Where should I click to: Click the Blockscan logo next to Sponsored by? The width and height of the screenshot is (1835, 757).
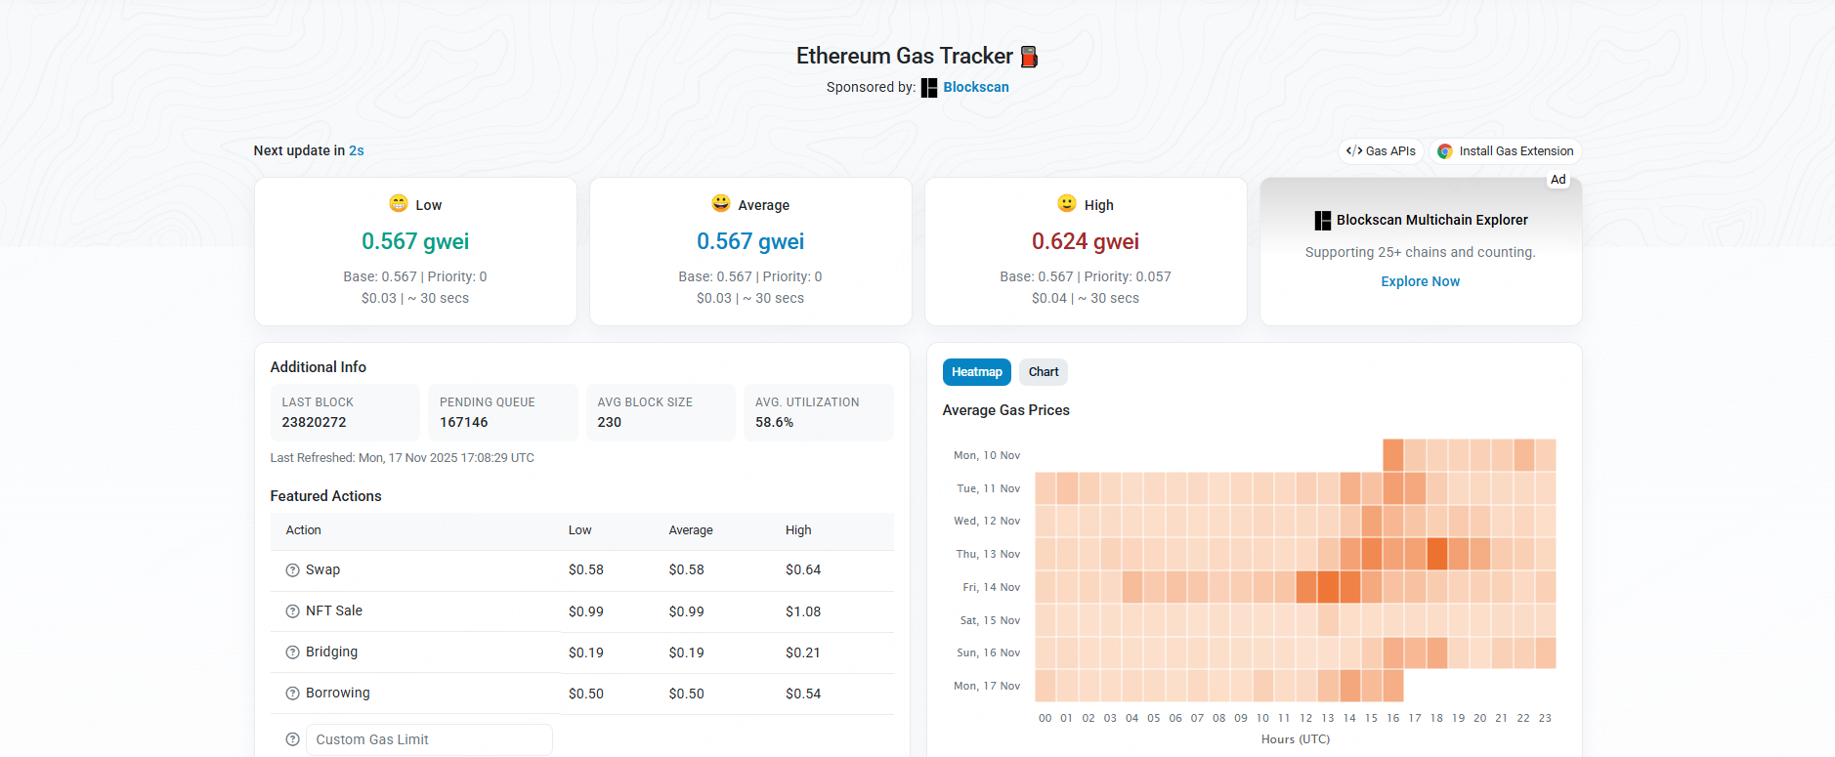(x=927, y=87)
